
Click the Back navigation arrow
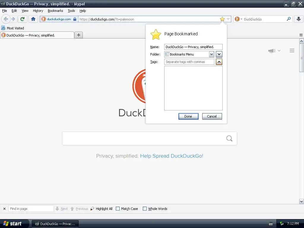pyautogui.click(x=6, y=19)
